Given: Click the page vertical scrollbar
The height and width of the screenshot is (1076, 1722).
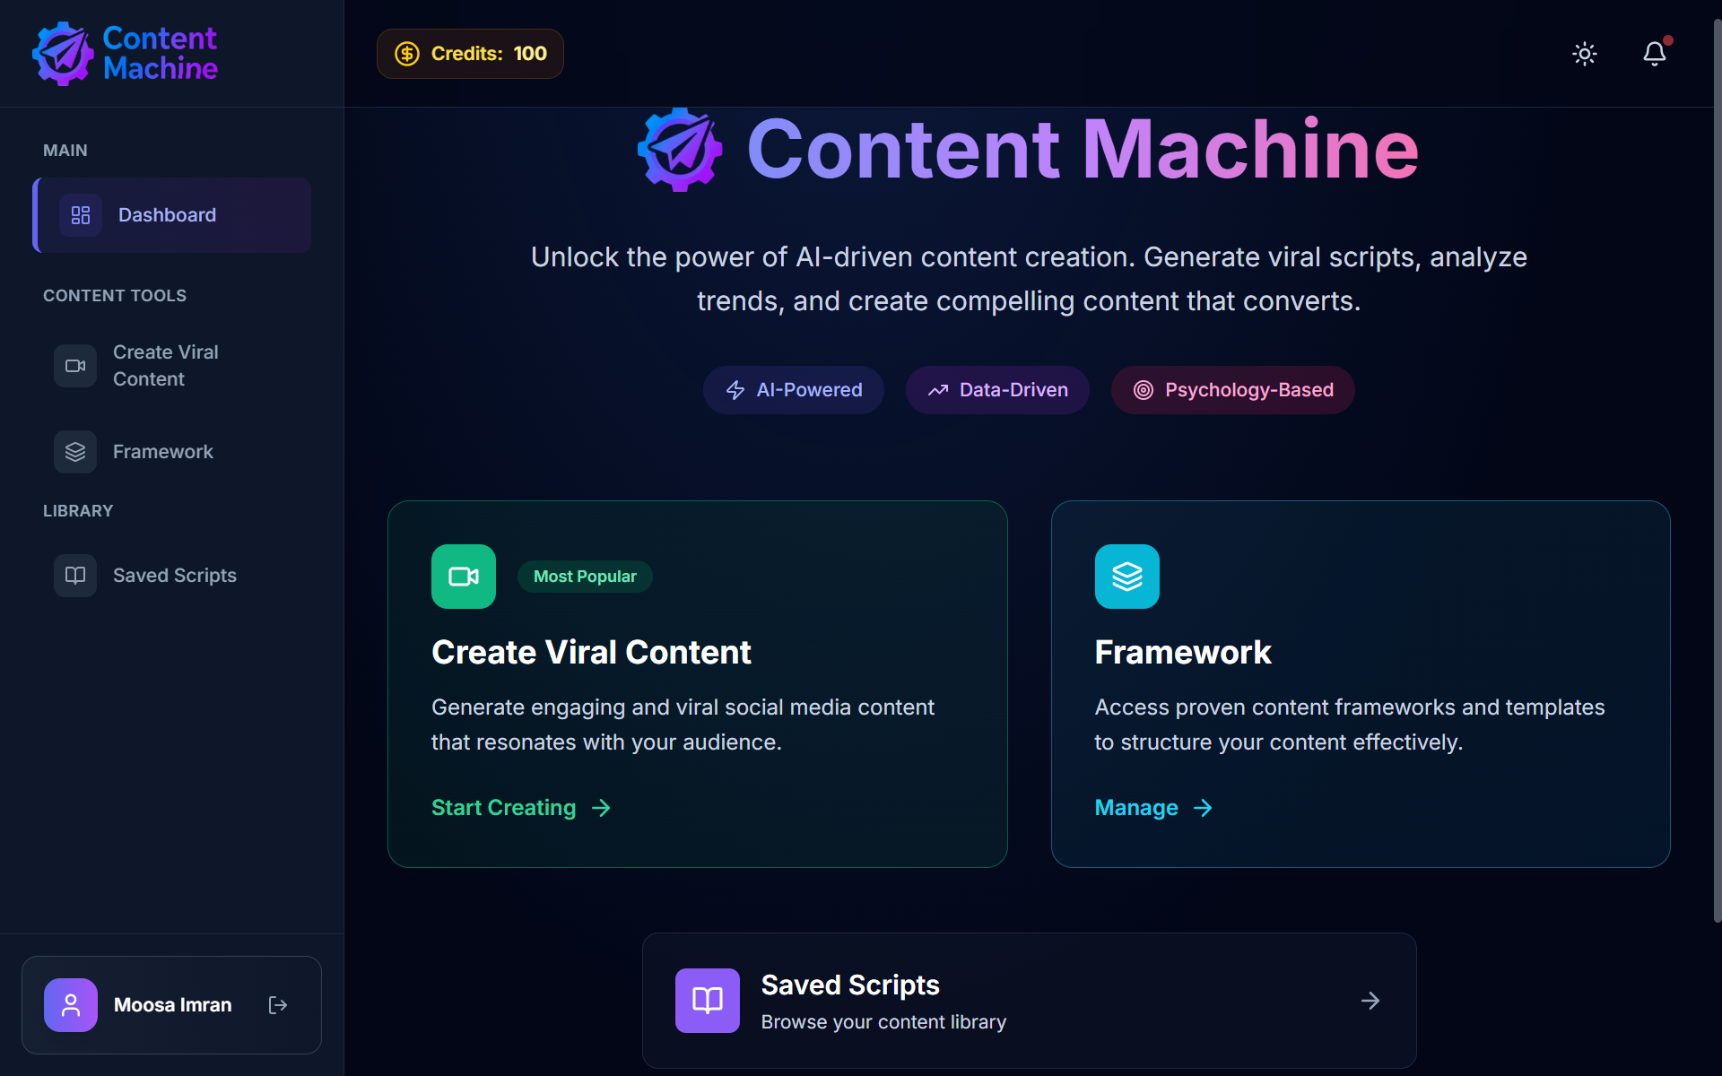Looking at the screenshot, I should [x=1717, y=466].
